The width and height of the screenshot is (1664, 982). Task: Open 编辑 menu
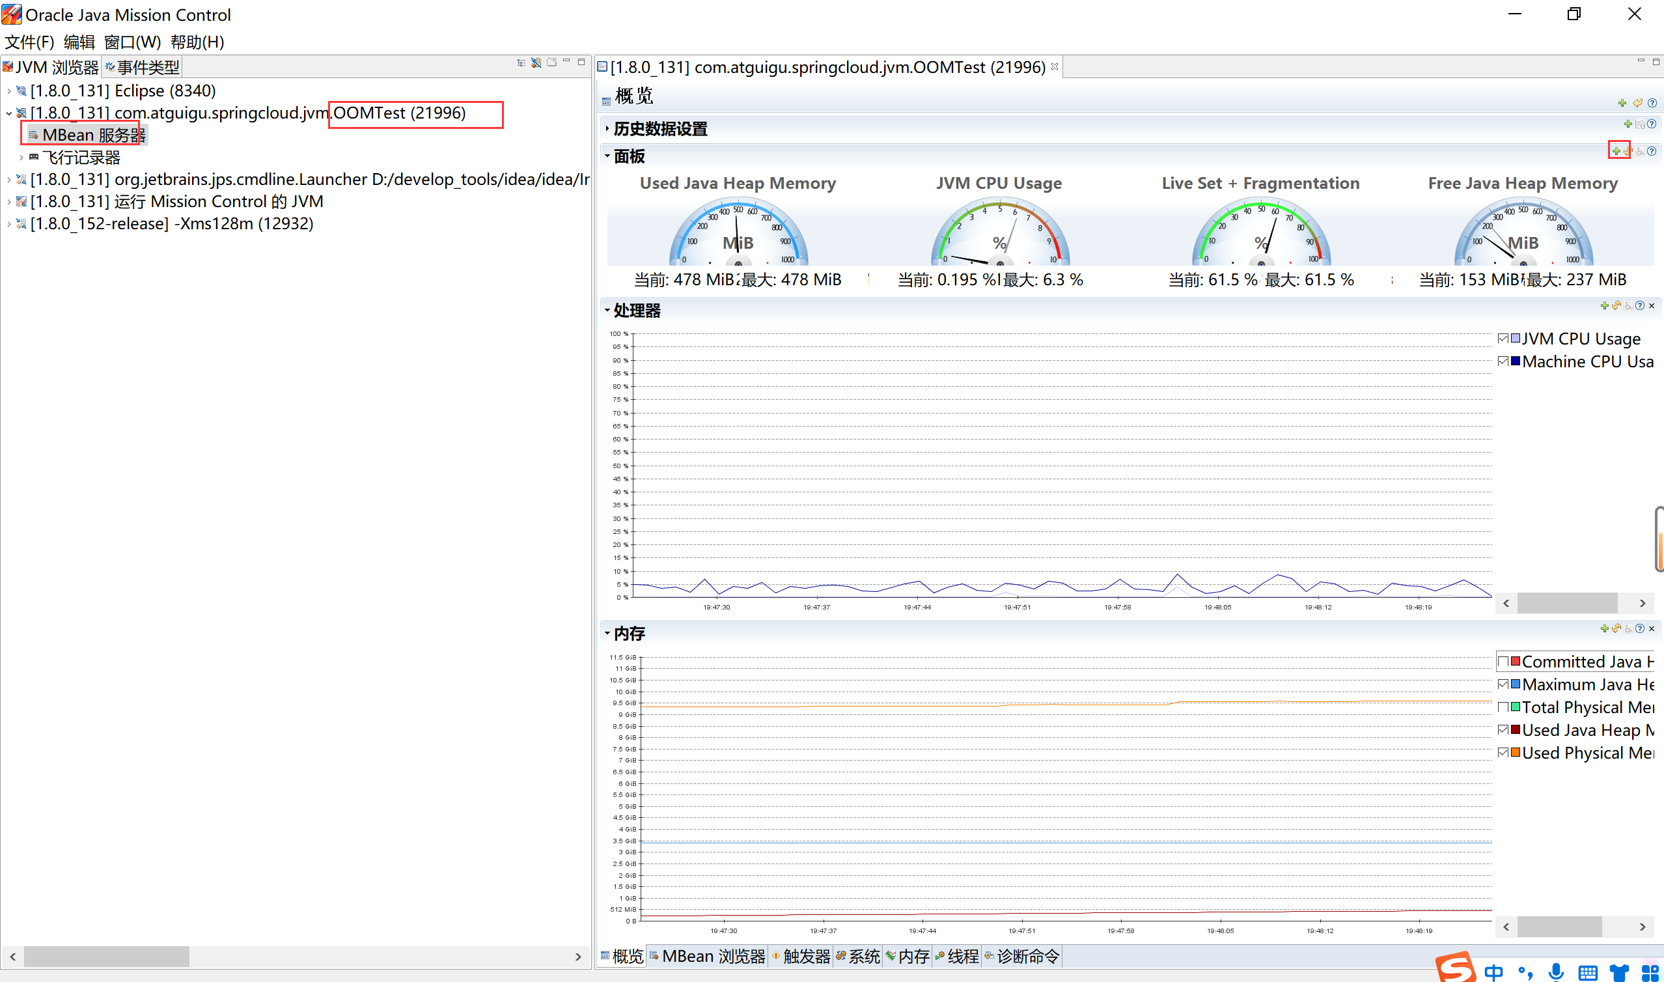click(x=79, y=42)
